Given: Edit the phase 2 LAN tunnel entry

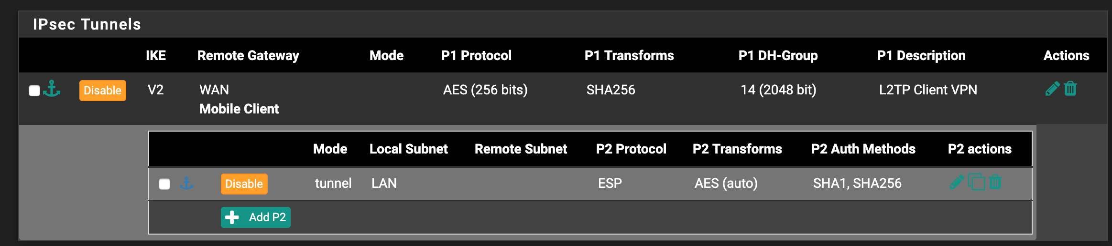Looking at the screenshot, I should [x=957, y=182].
